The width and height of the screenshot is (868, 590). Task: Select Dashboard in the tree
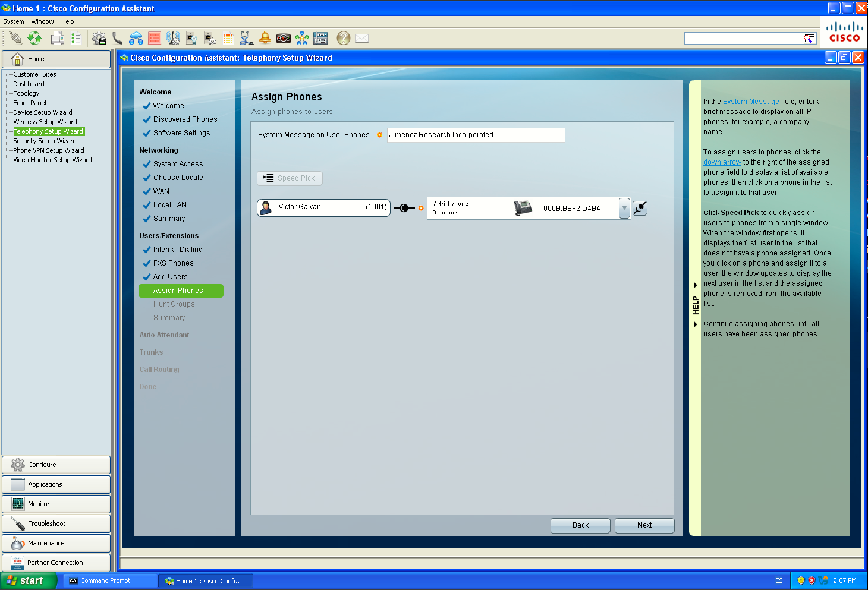coord(29,84)
